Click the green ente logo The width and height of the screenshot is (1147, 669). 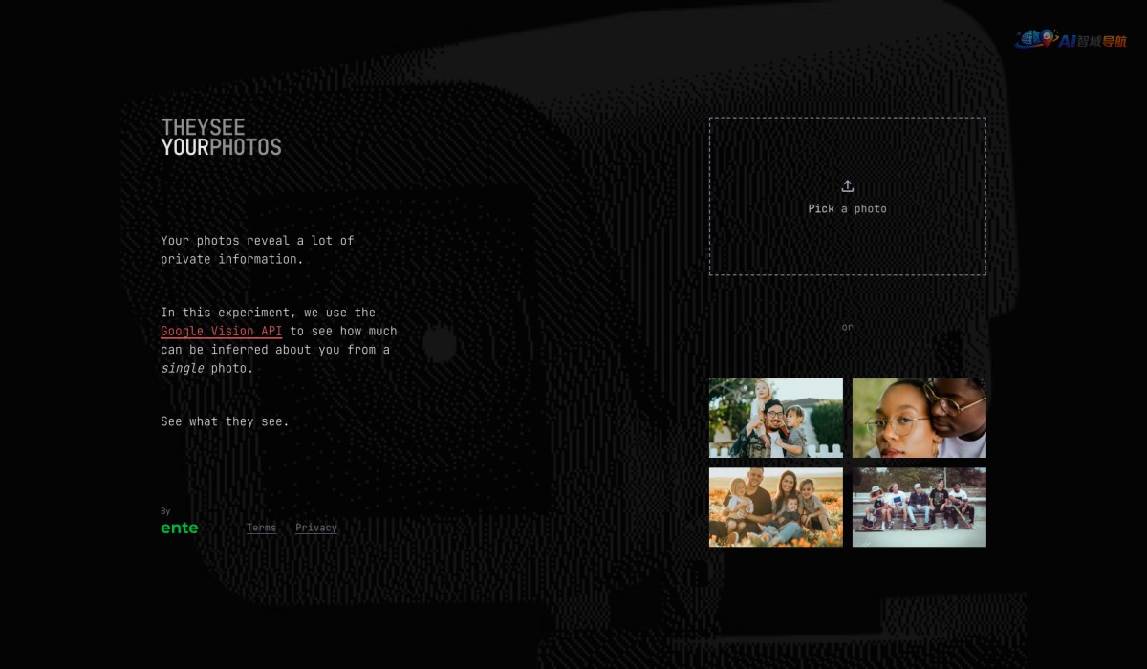coord(180,528)
